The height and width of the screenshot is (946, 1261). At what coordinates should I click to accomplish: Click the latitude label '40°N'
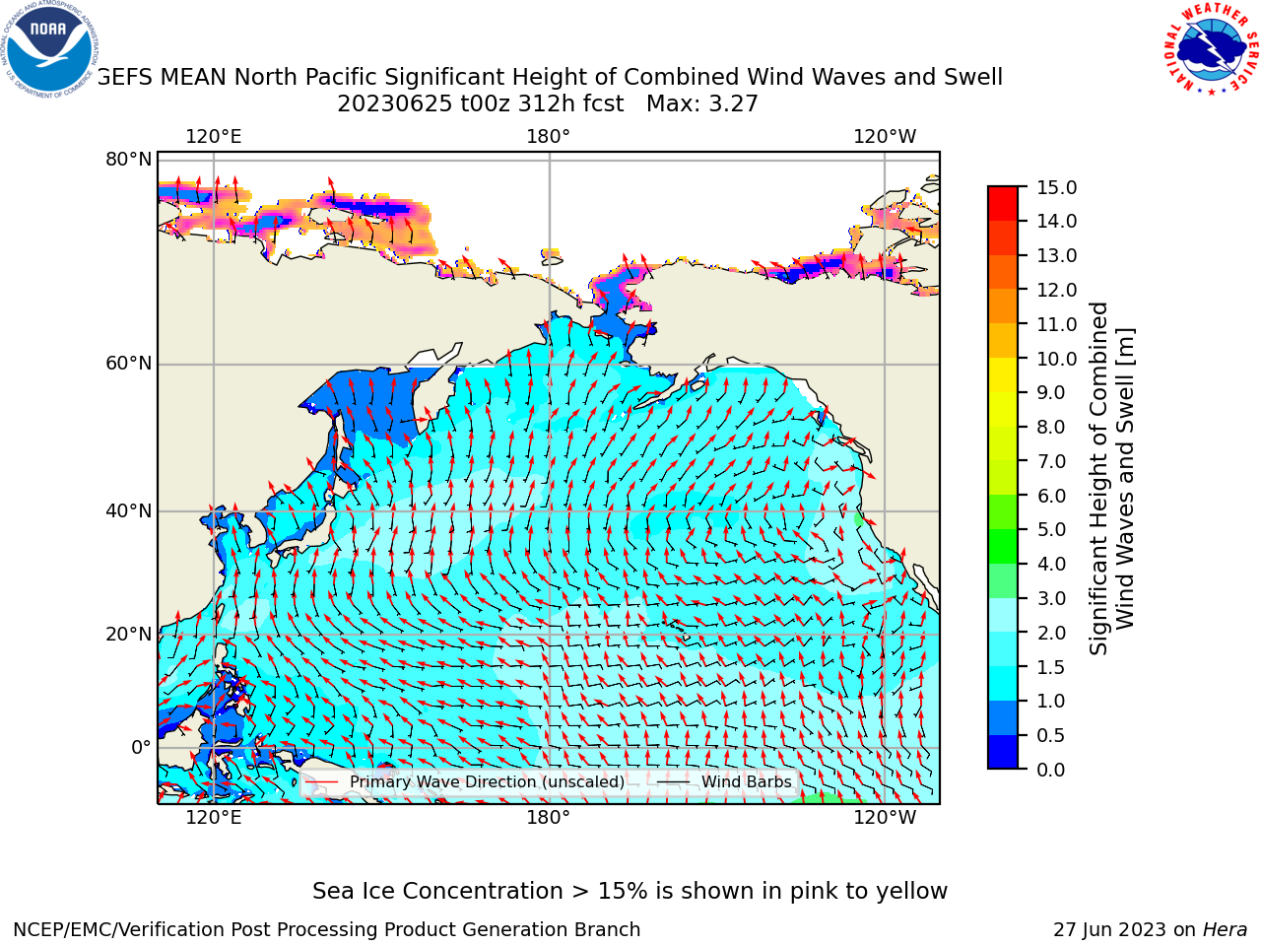click(x=129, y=510)
